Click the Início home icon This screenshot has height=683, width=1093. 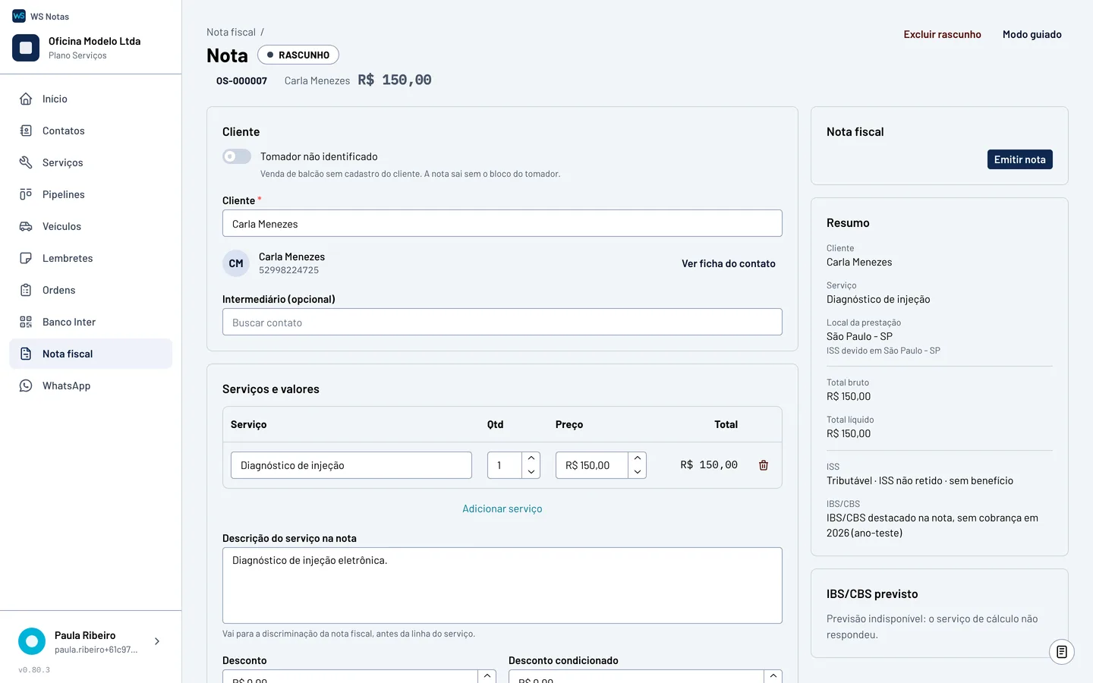pyautogui.click(x=26, y=99)
